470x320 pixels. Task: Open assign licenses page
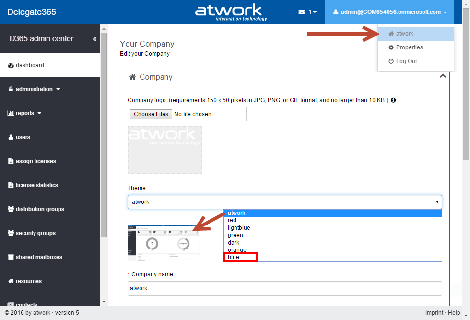point(50,161)
